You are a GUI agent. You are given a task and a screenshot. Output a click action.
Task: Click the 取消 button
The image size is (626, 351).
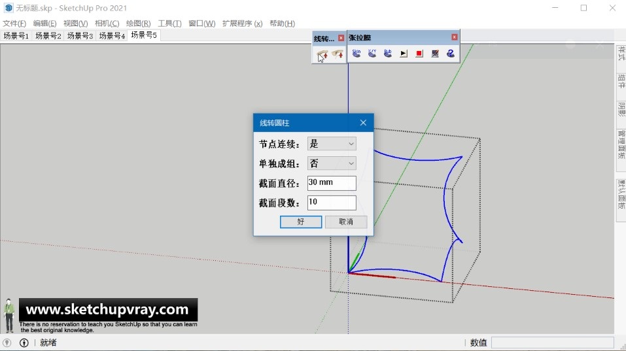346,222
